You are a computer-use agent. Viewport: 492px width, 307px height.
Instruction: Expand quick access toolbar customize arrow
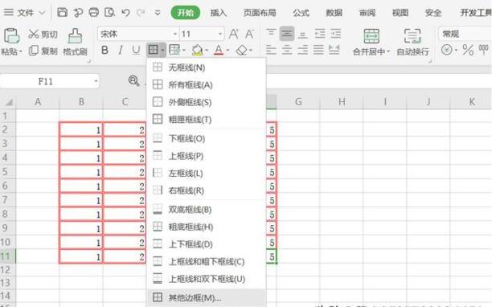click(158, 13)
